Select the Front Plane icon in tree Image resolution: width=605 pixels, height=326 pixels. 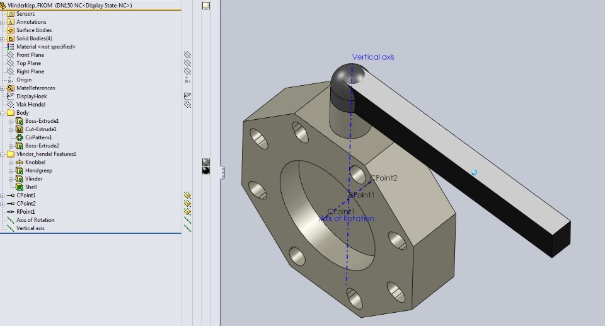(11, 55)
